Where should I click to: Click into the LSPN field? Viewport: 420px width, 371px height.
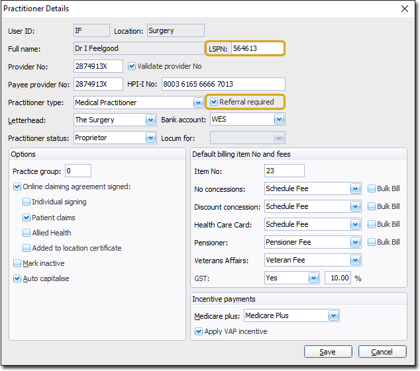click(x=256, y=48)
